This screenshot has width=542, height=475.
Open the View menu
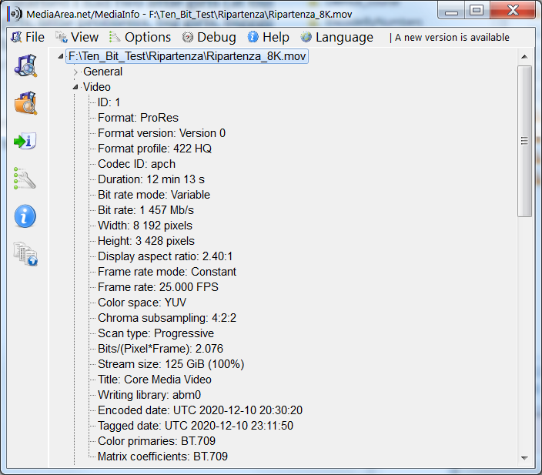click(77, 37)
